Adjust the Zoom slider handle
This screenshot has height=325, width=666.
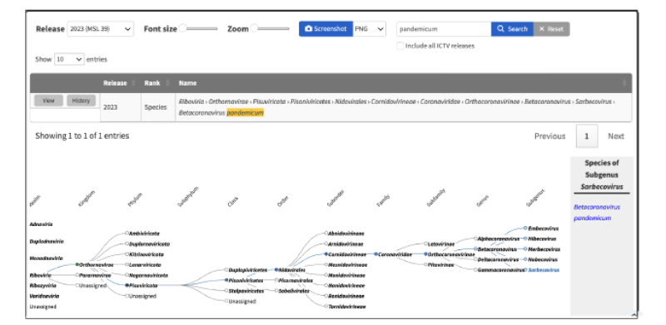254,28
